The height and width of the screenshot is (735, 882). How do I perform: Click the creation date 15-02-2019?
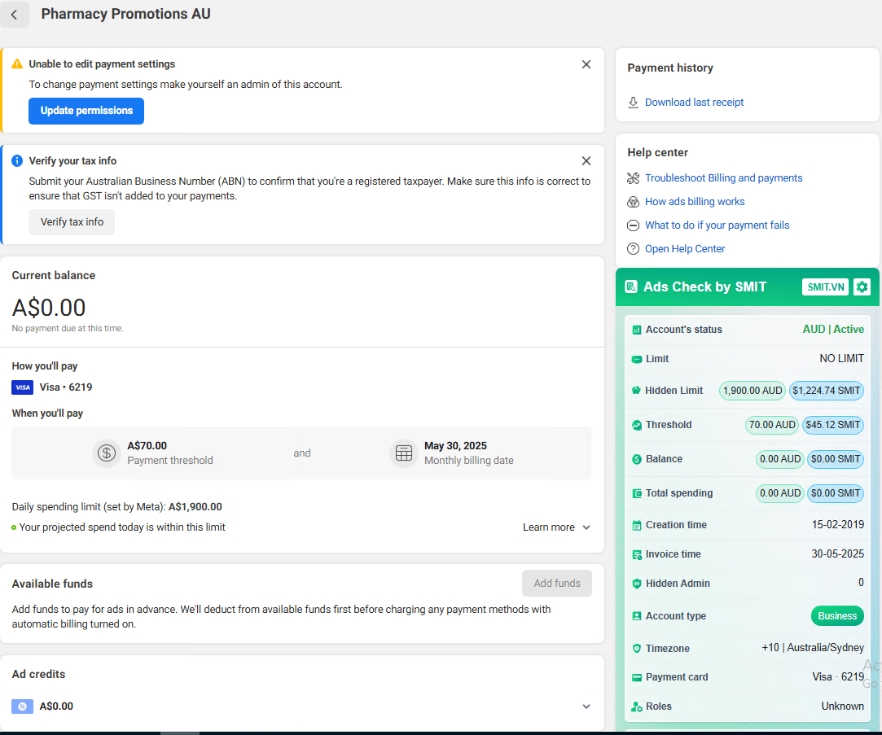[837, 525]
